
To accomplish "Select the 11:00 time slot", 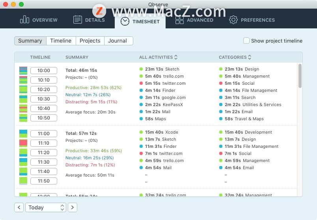I will (44, 134).
